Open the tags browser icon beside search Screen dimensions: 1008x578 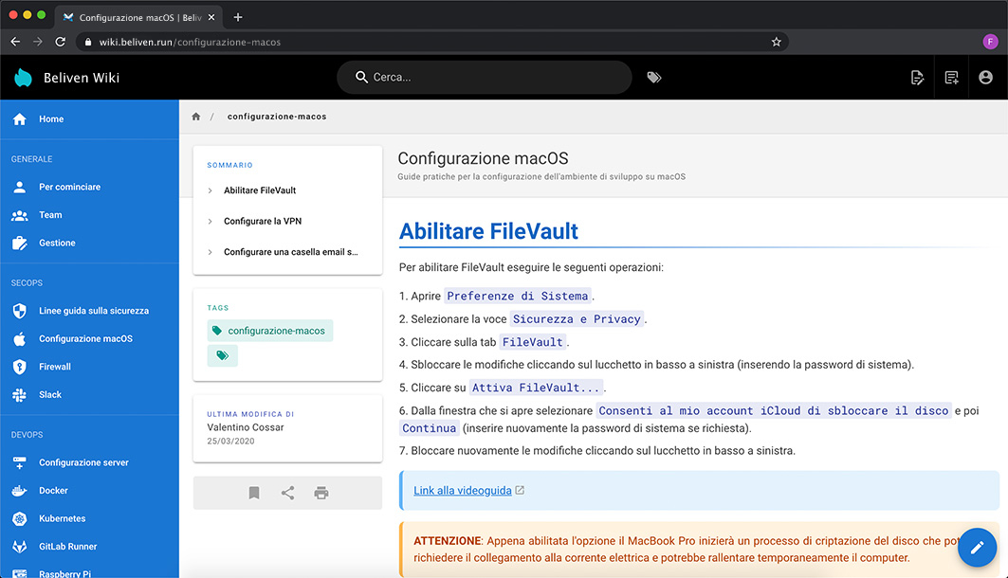[x=653, y=77]
